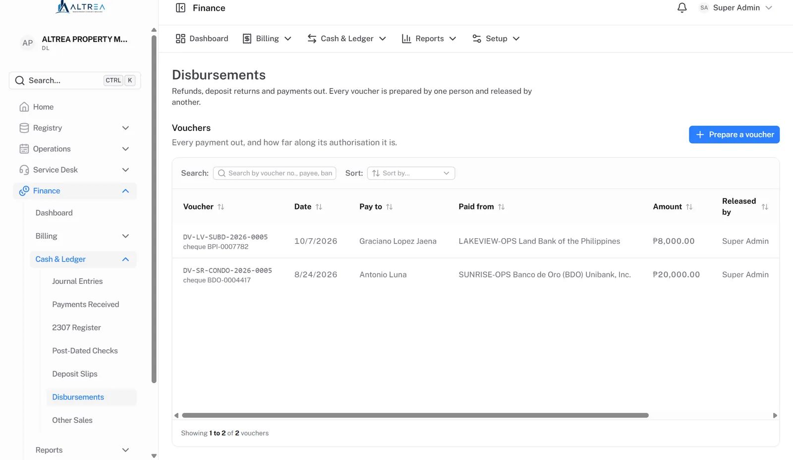This screenshot has height=460, width=793.
Task: Sort vouchers by Amount column arrows
Action: (689, 207)
